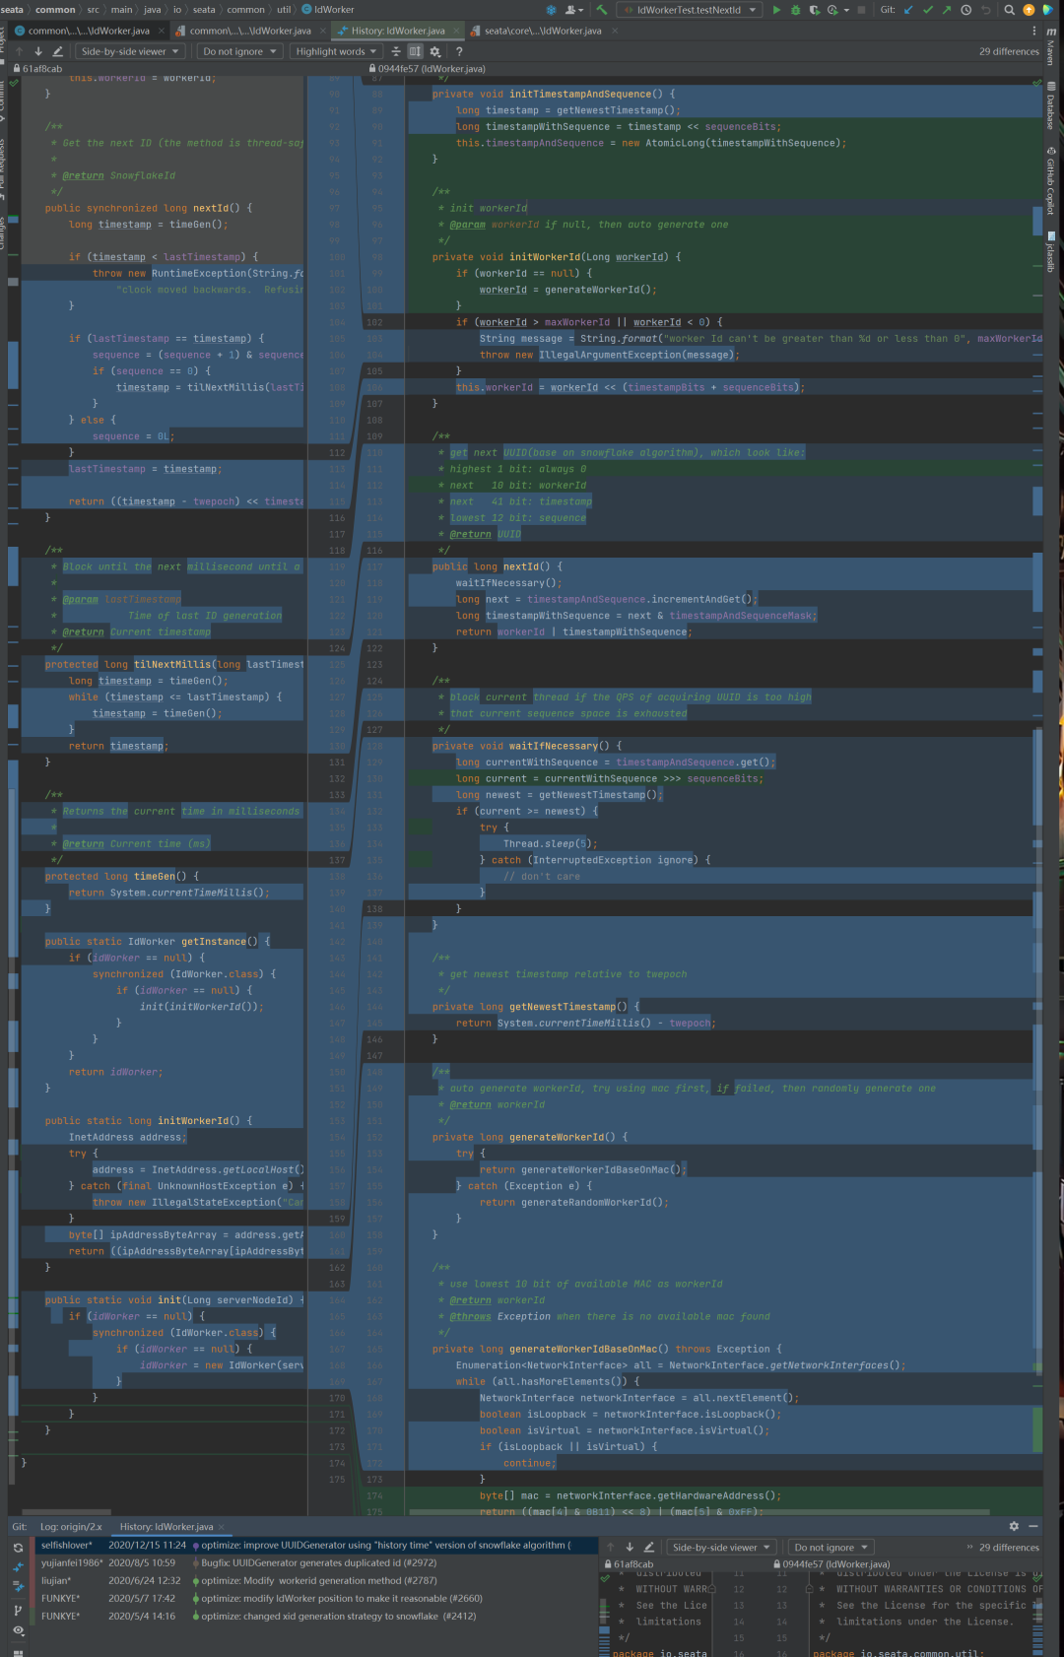Run IdWorkerTest.testNextId with green play icon
This screenshot has height=1657, width=1064.
(776, 10)
